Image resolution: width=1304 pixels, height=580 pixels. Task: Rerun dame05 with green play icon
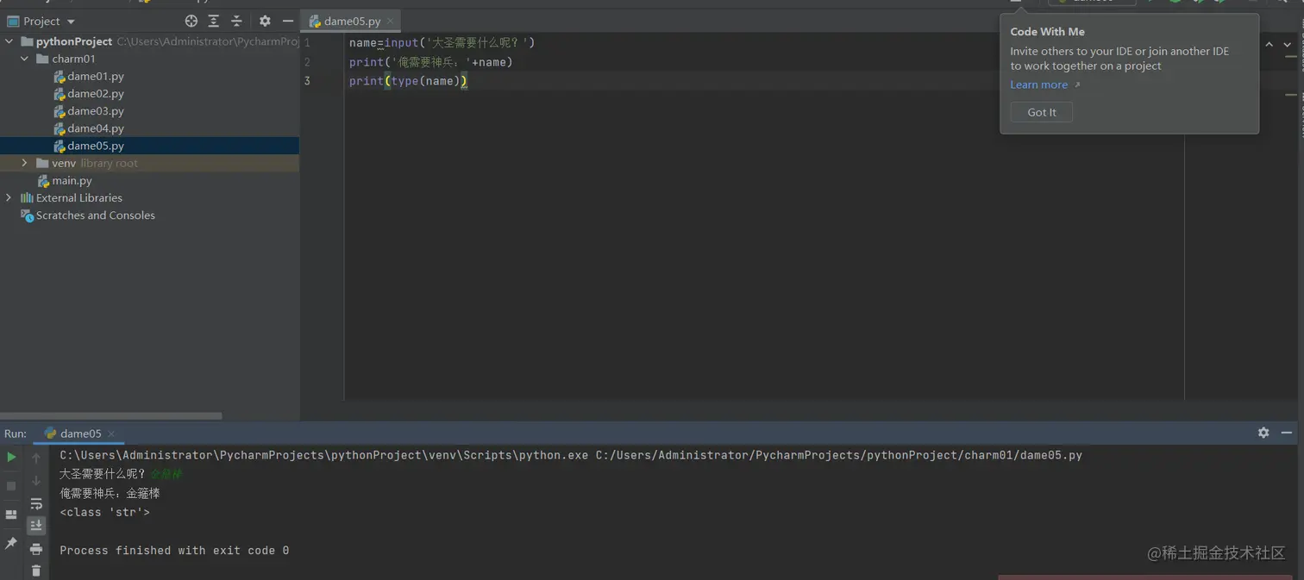click(11, 457)
